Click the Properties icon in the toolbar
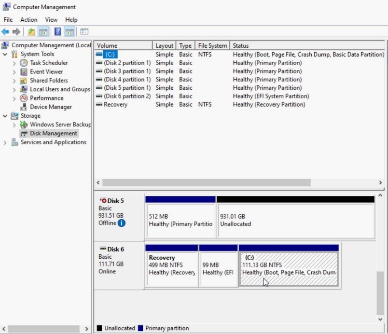Image resolution: width=388 pixels, height=334 pixels. 83,31
